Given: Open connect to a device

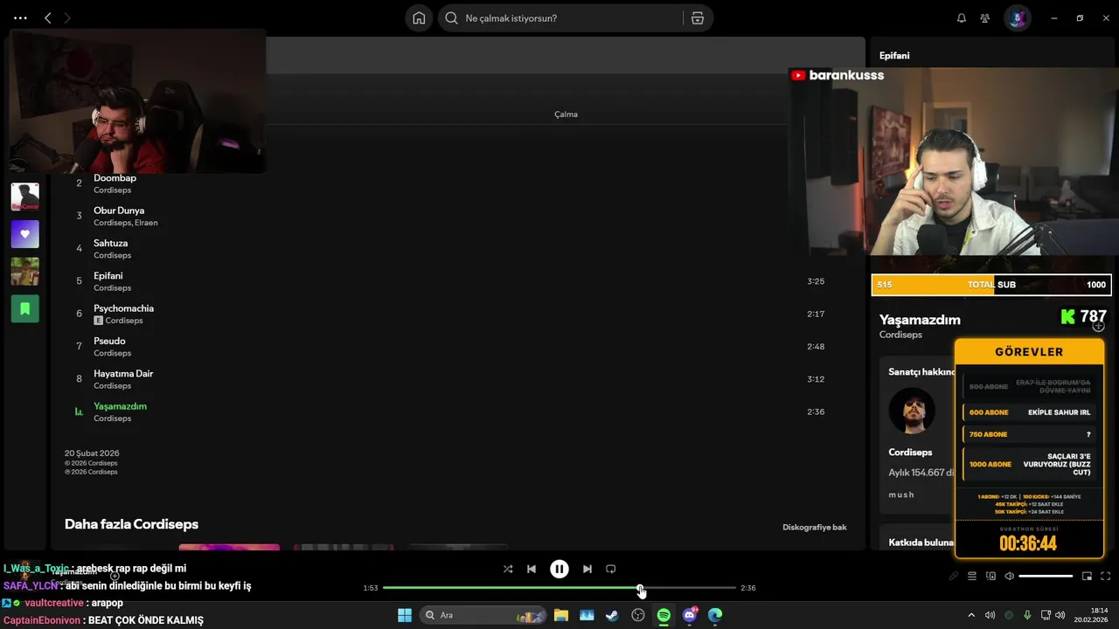Looking at the screenshot, I should (991, 576).
